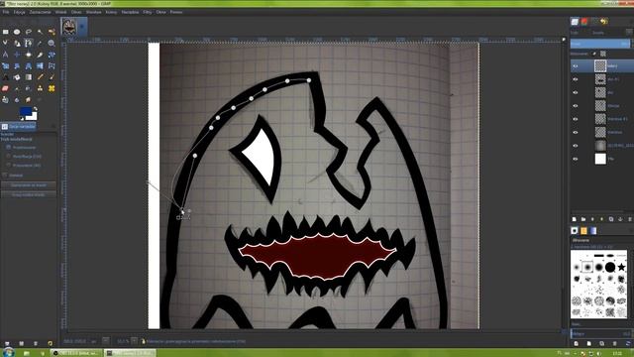Select the Rectangle Select tool
634x357 pixels.
pos(5,32)
